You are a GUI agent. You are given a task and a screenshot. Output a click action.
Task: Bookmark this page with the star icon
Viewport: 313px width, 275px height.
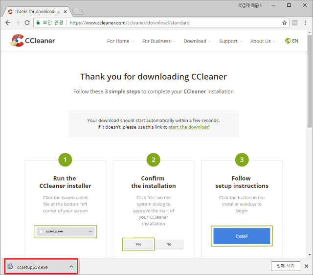(285, 23)
